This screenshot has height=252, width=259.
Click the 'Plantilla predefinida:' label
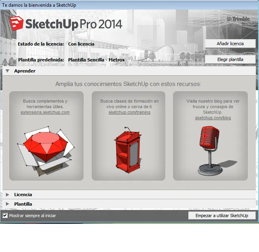coord(41,60)
